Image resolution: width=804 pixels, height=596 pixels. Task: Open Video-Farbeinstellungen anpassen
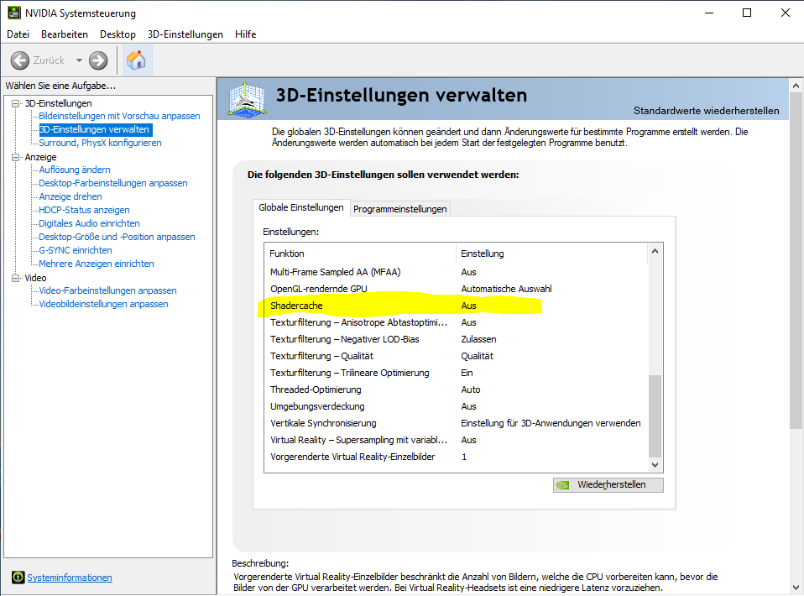point(107,290)
